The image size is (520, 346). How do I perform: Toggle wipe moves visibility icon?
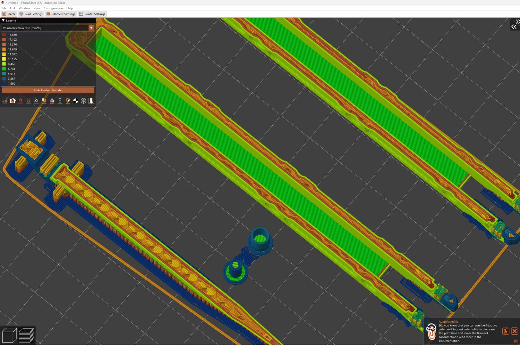point(13,101)
